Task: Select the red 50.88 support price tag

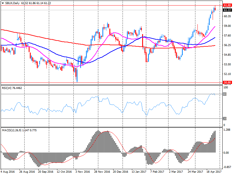Action: [x=227, y=83]
